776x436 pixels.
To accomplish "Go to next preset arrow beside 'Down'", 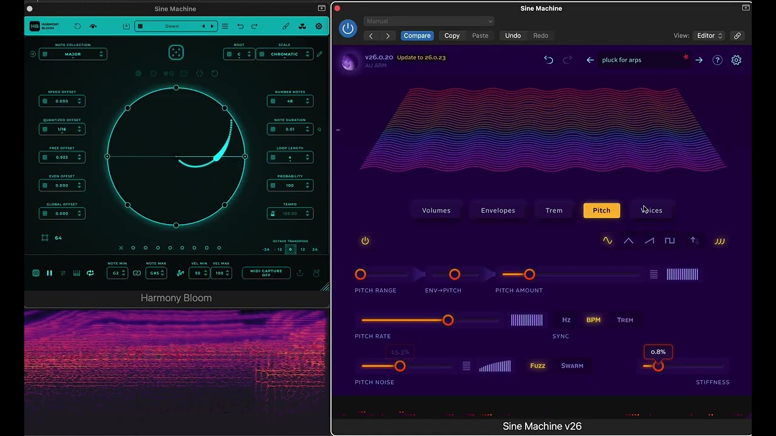I will pos(212,27).
